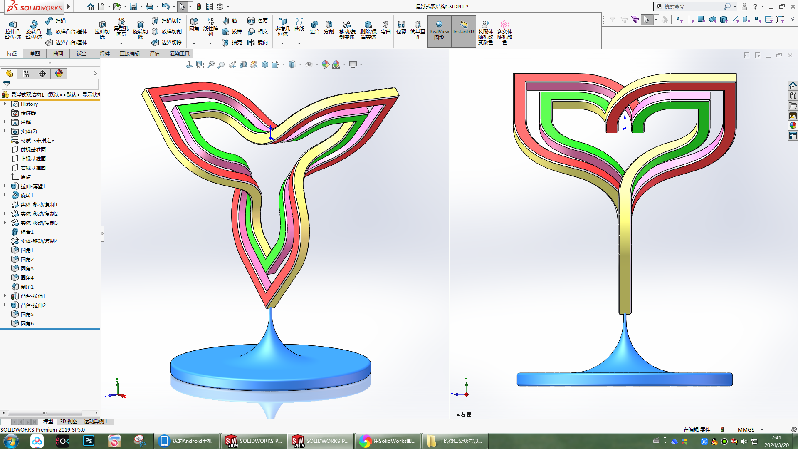Open the DisplayManager appearance tab
Screen dimensions: 798x449
coord(59,74)
